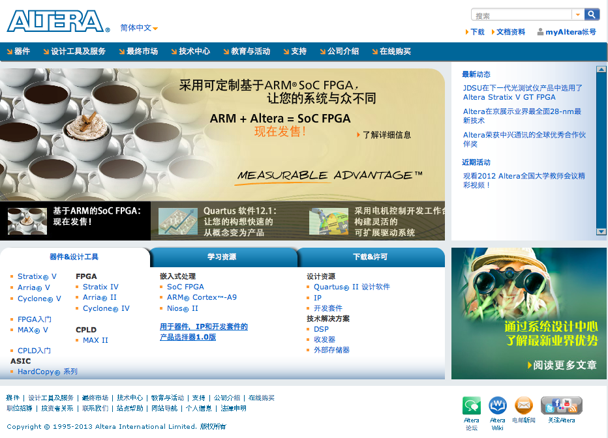
Task: Open the 2012 university teacher conference video link
Action: click(524, 181)
